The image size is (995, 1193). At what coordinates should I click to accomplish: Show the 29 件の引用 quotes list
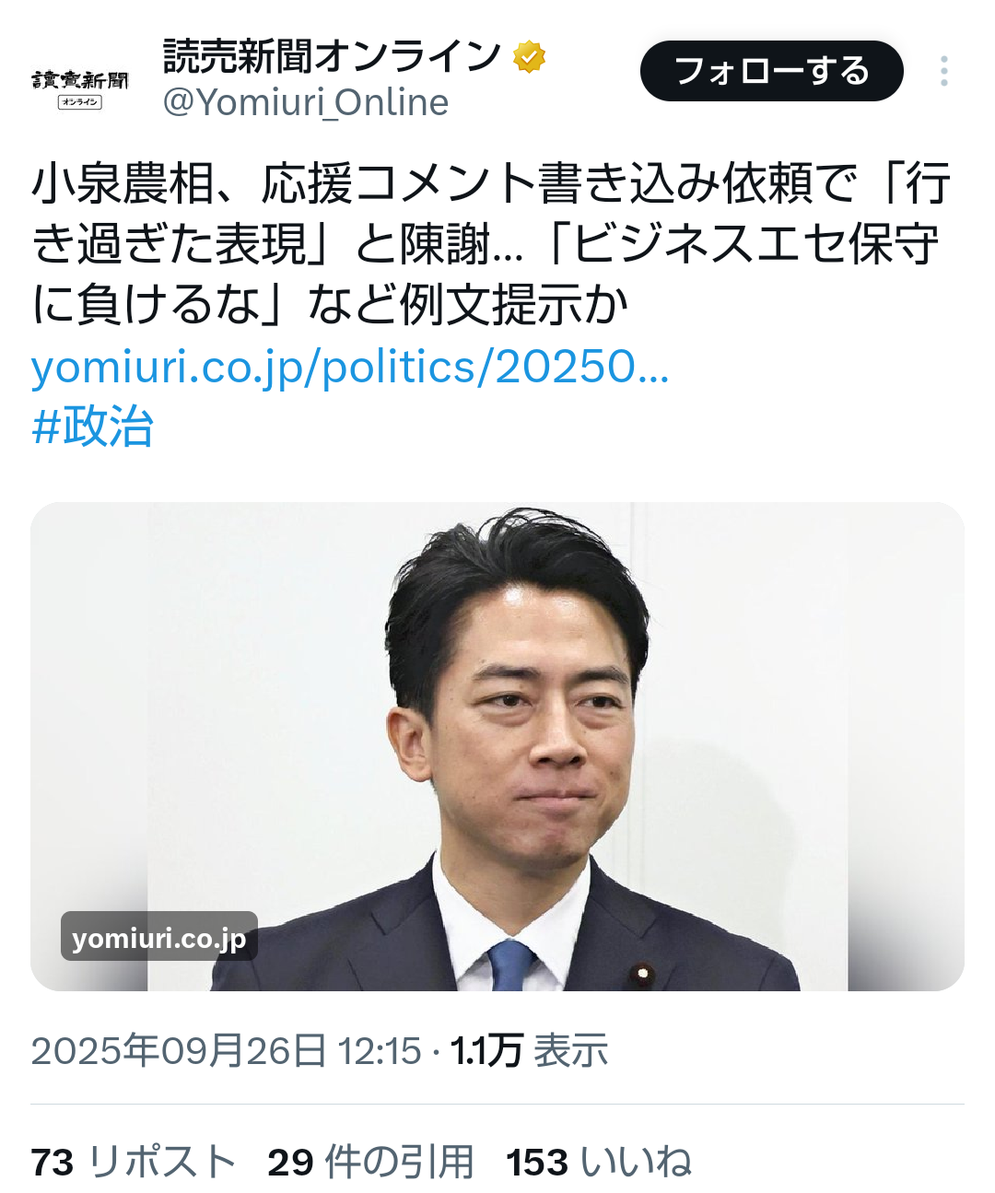point(370,1162)
